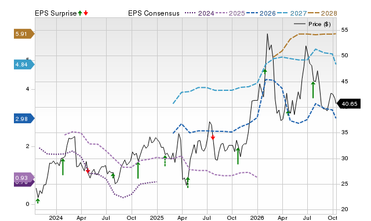371x221 pixels.
Task: Click the green up arrow in the EPS Surprise legend
Action: point(80,13)
